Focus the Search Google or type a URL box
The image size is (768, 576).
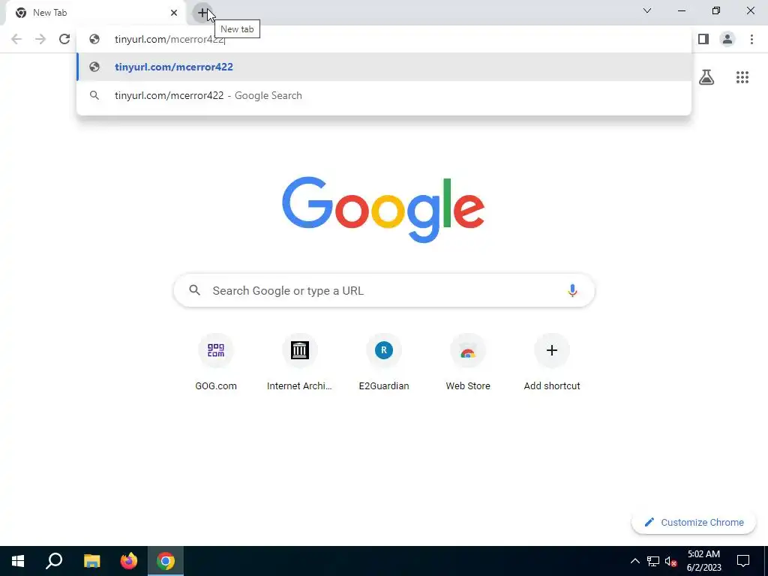coord(384,290)
